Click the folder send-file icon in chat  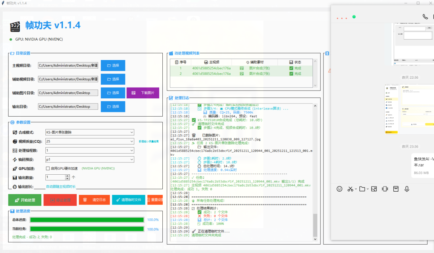coord(362,189)
